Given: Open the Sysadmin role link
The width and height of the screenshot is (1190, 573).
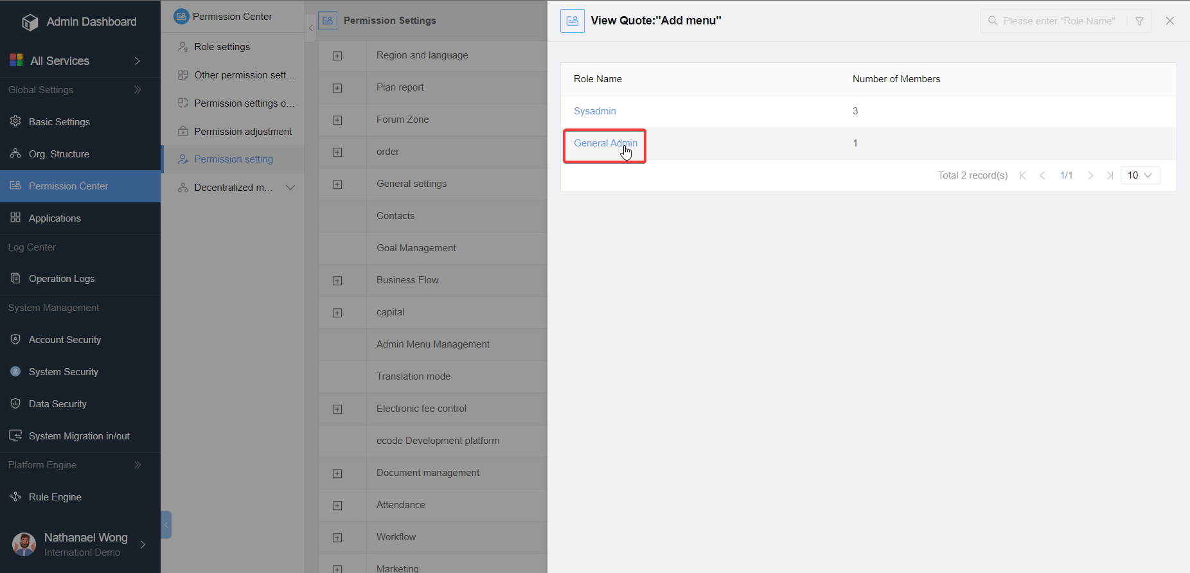Looking at the screenshot, I should click(x=594, y=111).
